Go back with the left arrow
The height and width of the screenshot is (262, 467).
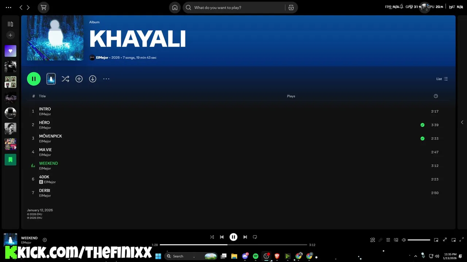click(21, 7)
